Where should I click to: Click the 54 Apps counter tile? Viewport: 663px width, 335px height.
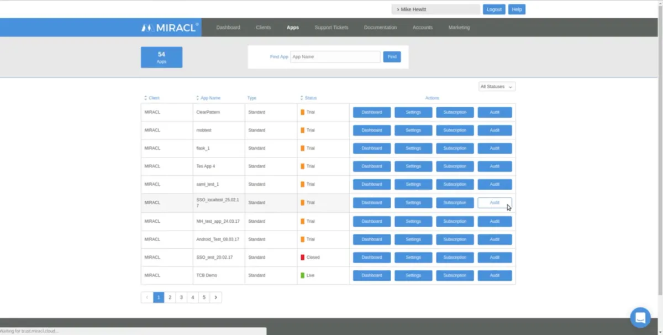(161, 57)
